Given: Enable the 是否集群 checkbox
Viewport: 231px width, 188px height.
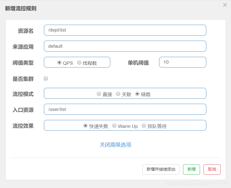Looking at the screenshot, I should [46, 78].
